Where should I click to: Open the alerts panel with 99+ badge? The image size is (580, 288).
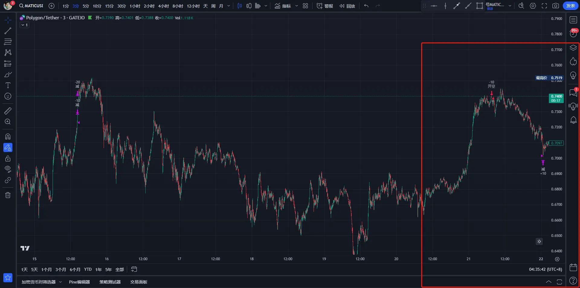573,33
